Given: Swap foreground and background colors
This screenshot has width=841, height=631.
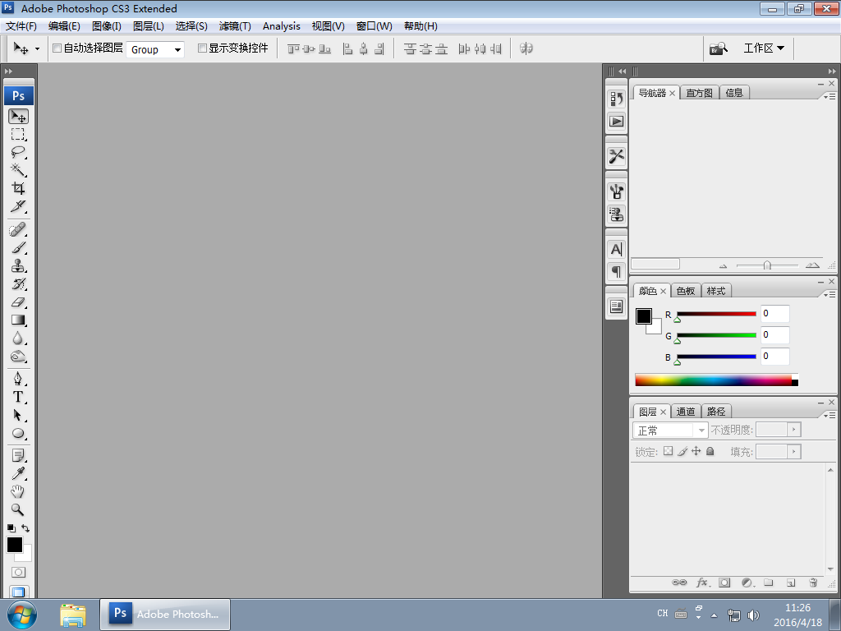Looking at the screenshot, I should click(x=25, y=528).
